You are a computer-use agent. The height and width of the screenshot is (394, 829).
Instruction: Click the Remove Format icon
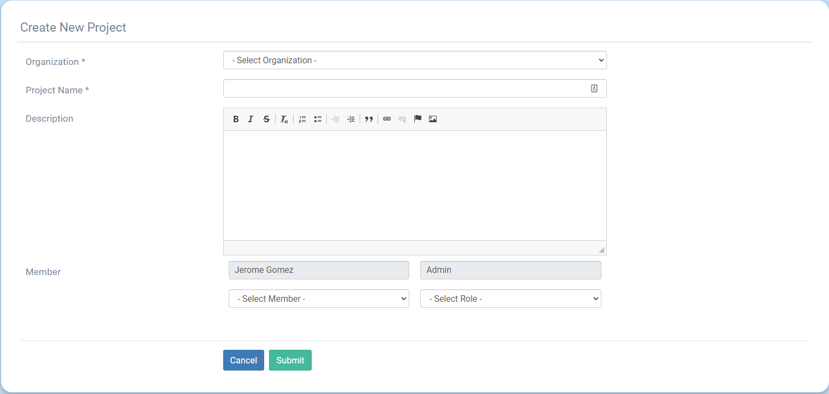click(284, 119)
